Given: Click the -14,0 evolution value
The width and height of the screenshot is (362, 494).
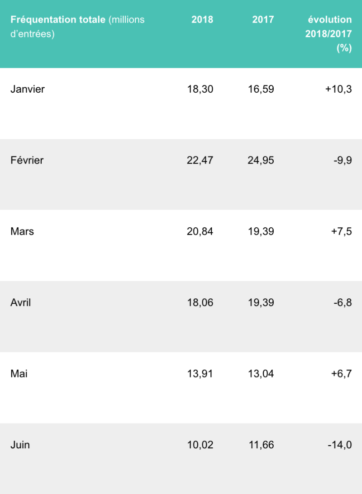Looking at the screenshot, I should 340,445.
